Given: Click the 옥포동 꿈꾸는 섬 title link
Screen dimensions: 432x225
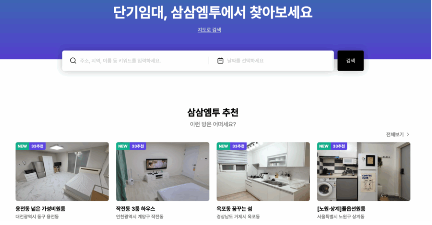Looking at the screenshot, I should click(235, 209).
